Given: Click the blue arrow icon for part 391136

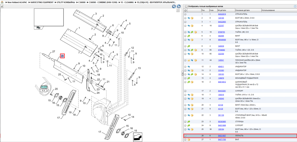Looking at the screenshot, I should pos(189,115).
